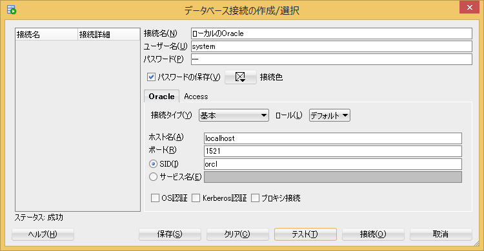484x251 pixels.
Task: Click the 接続名 column header
Action: point(46,35)
